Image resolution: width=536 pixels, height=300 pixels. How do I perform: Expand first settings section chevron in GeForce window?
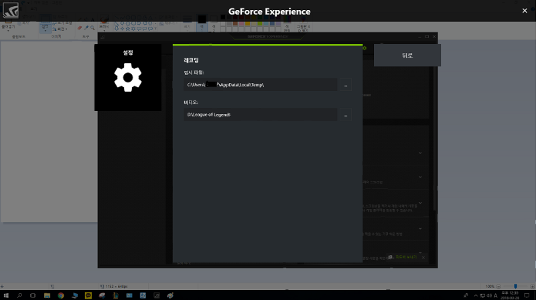420,153
